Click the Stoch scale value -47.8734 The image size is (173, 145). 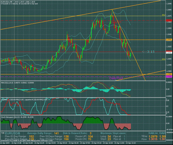click(x=169, y=130)
